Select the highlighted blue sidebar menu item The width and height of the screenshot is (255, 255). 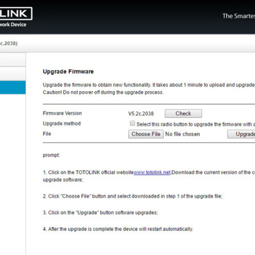pos(13,87)
